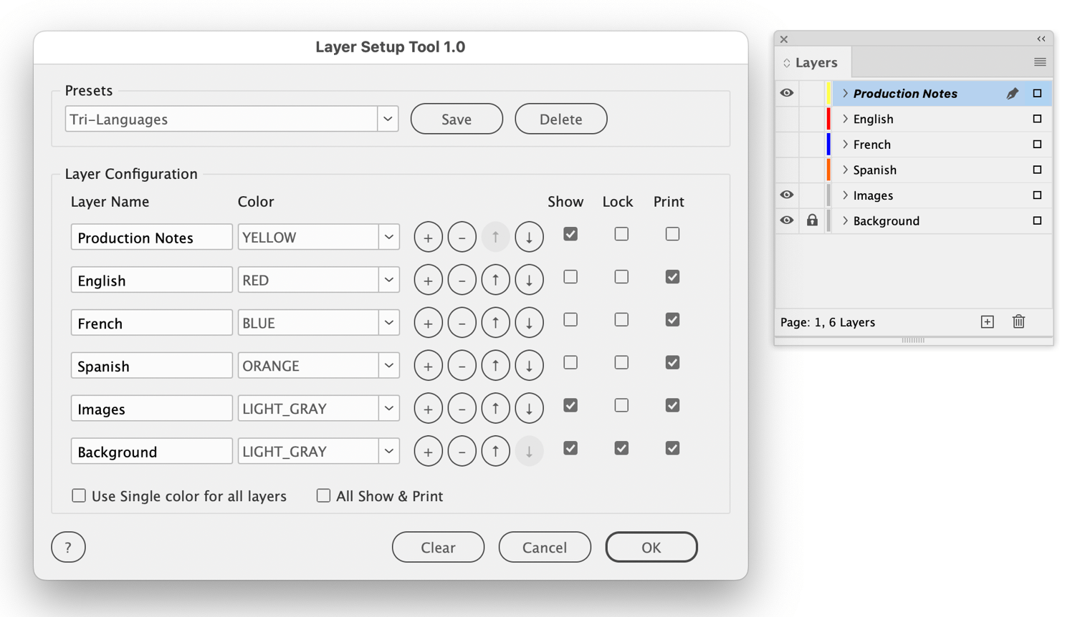Open the Tri-Languages presets dropdown
Image resolution: width=1075 pixels, height=617 pixels.
click(388, 119)
